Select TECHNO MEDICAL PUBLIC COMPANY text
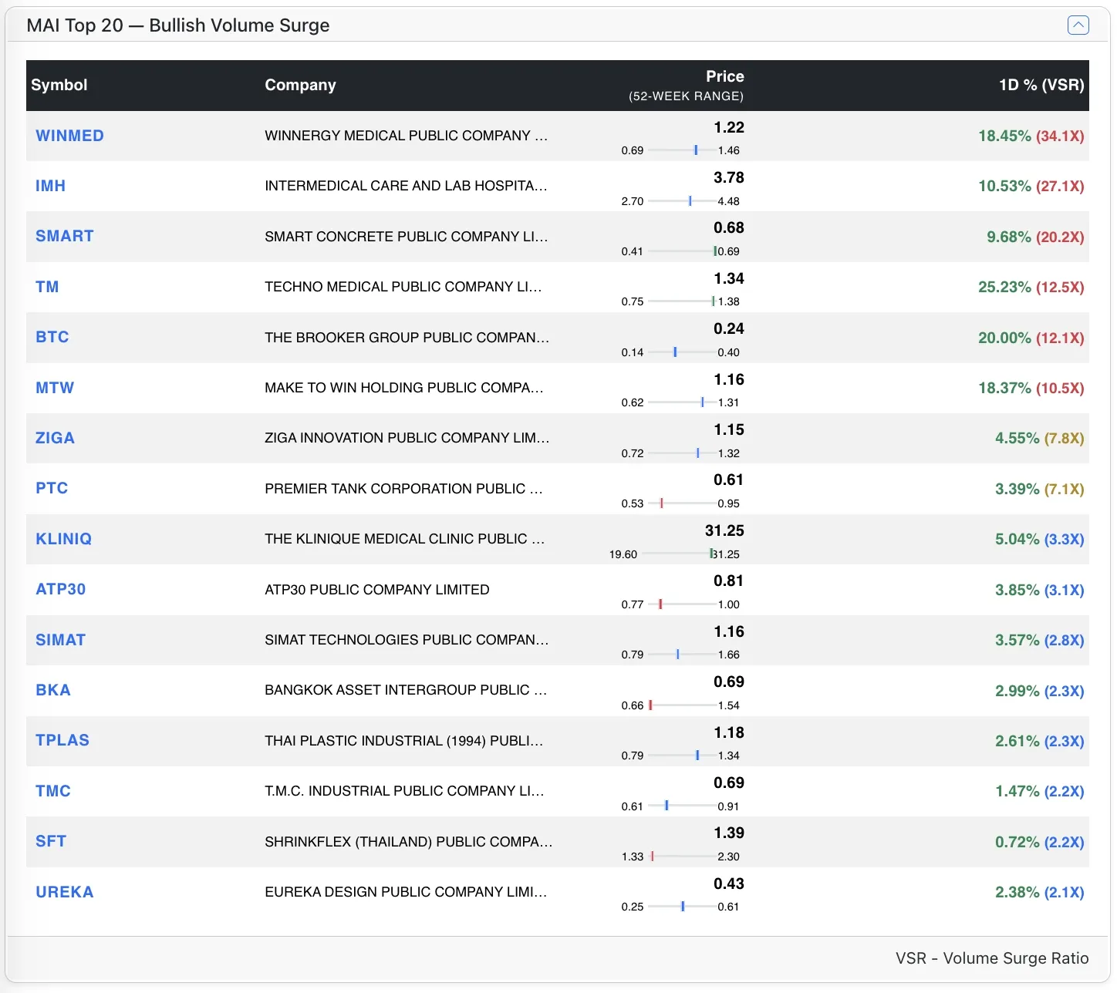Viewport: 1117px width, 993px height. coord(403,287)
